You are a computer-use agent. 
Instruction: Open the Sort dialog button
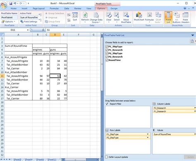tap(75, 17)
